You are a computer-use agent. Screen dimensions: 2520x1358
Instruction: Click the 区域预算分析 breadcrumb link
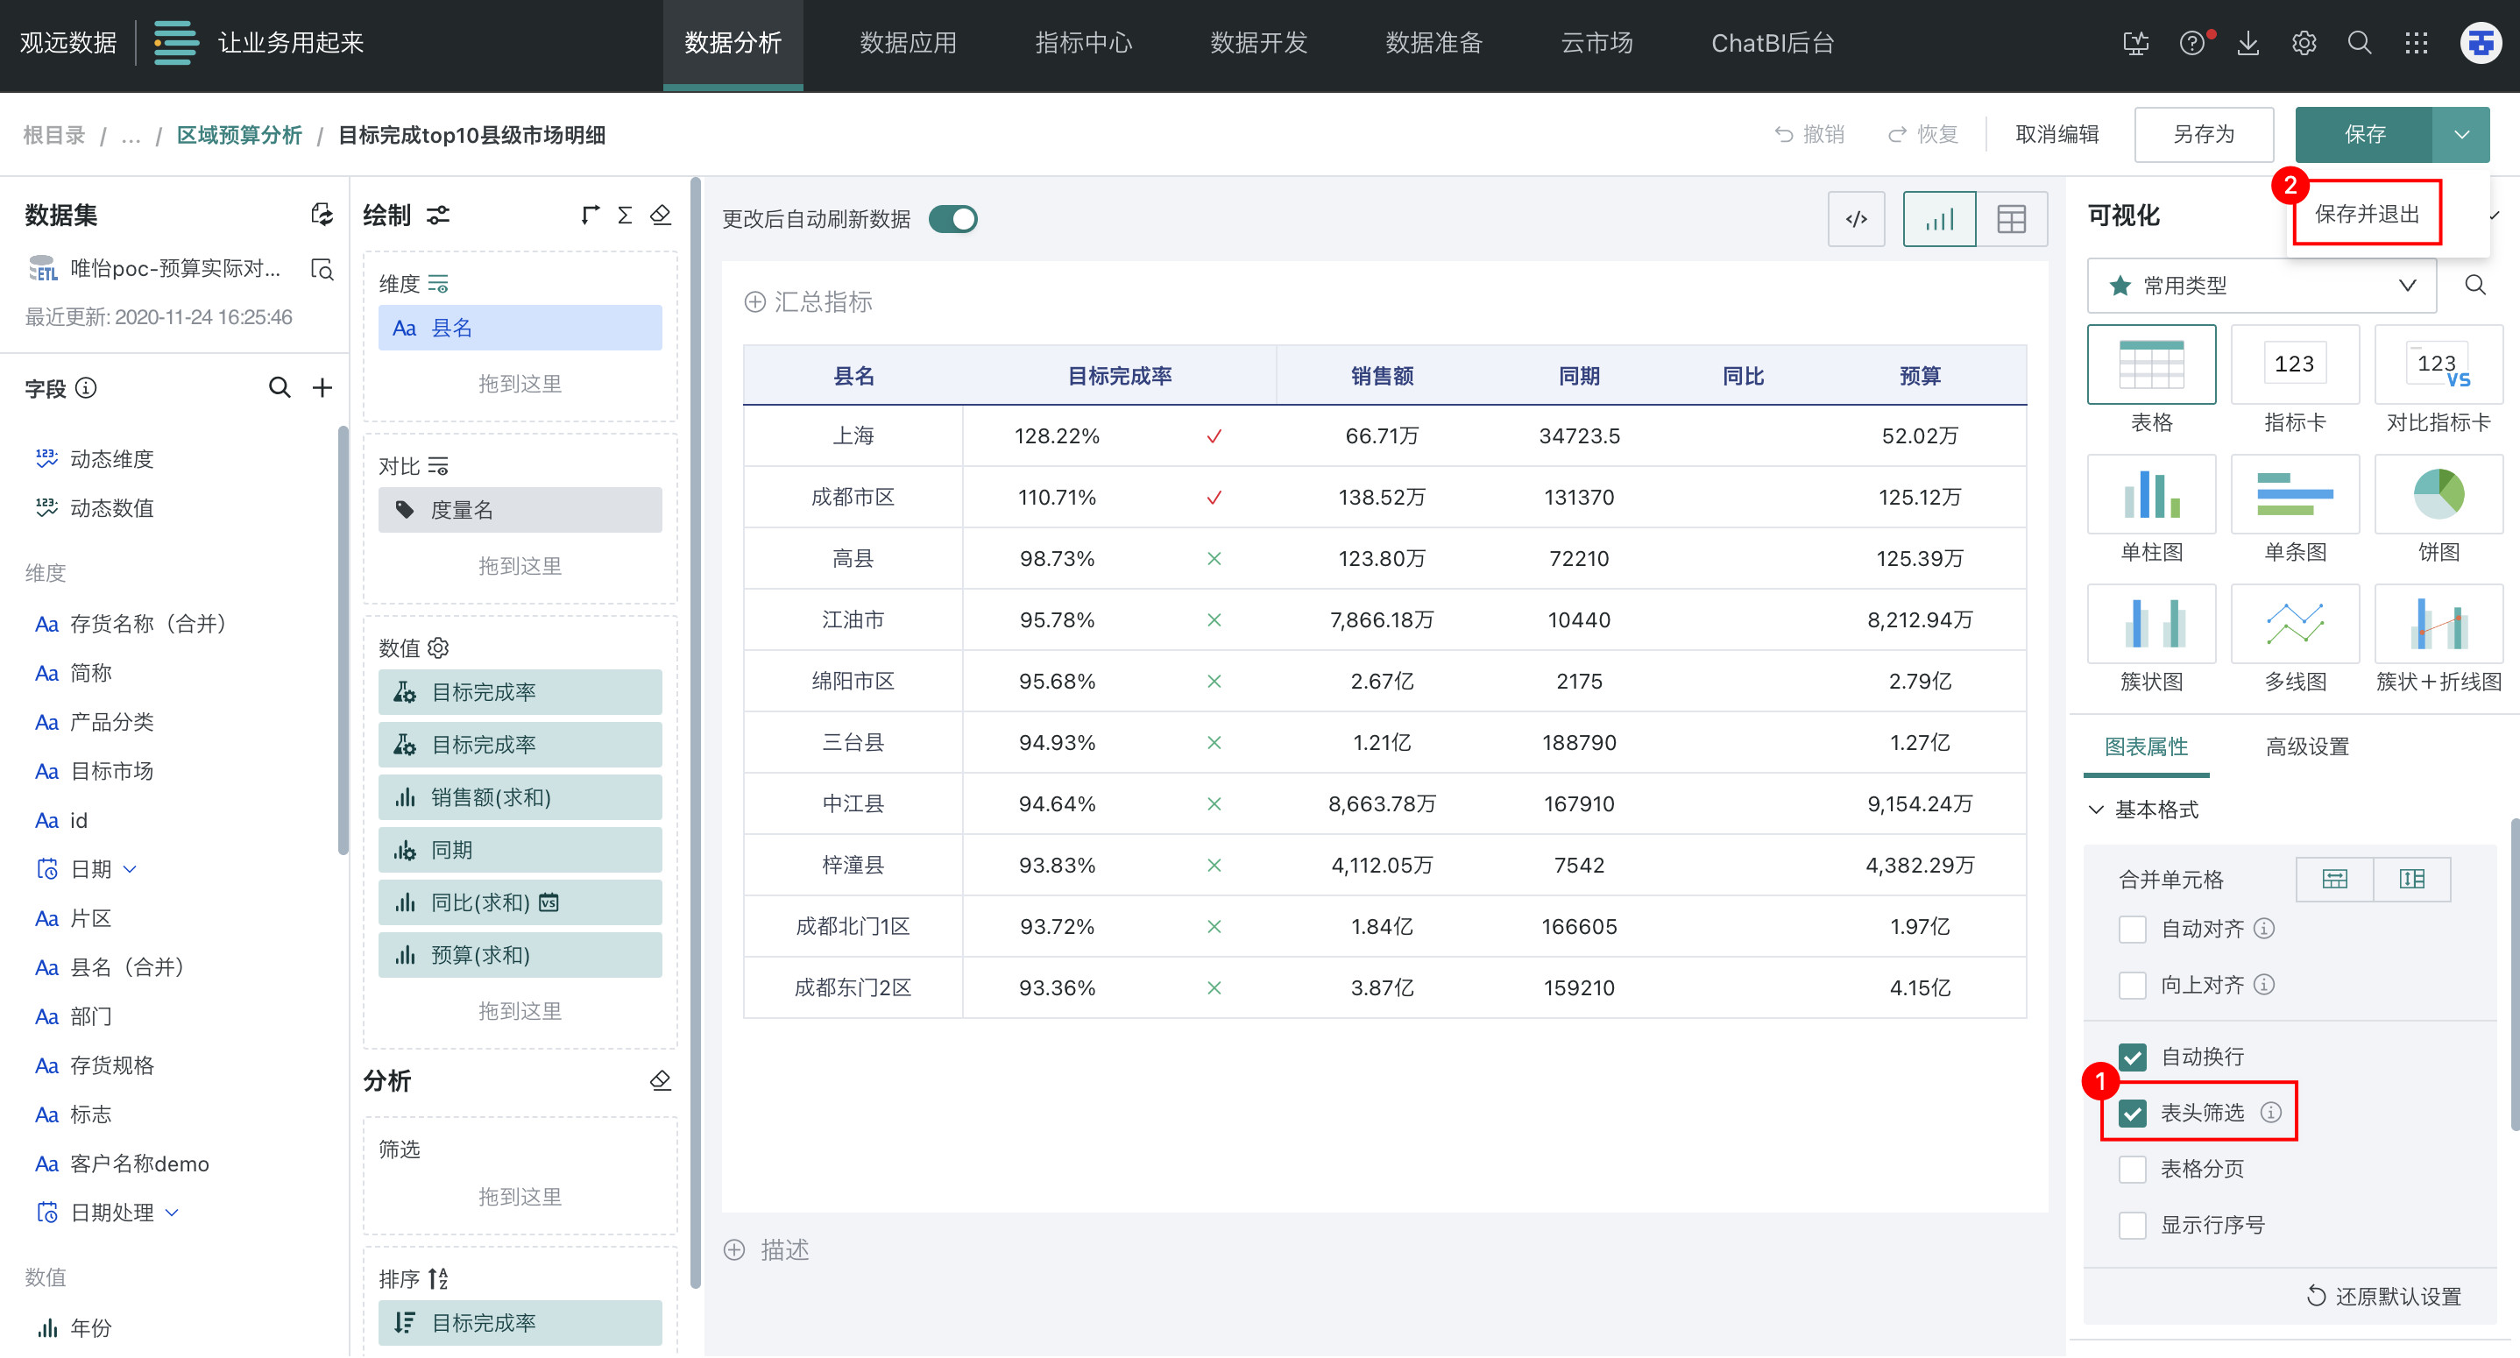238,135
